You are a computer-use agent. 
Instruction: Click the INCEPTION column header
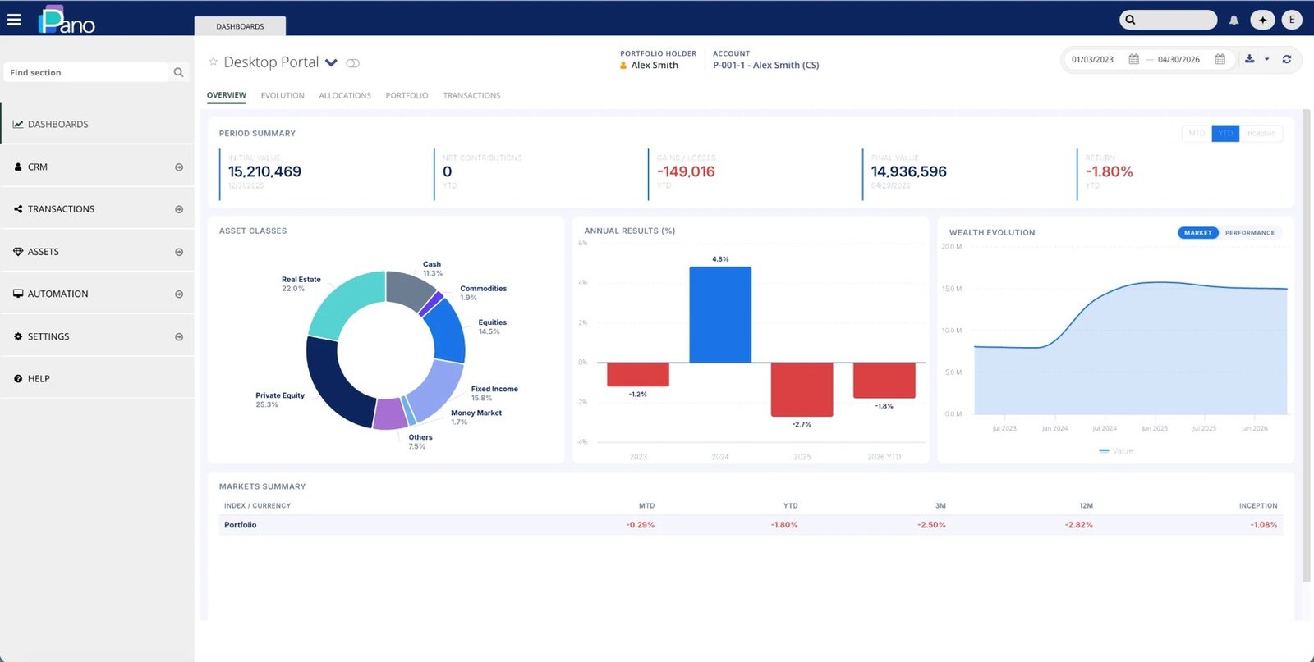coord(1258,506)
